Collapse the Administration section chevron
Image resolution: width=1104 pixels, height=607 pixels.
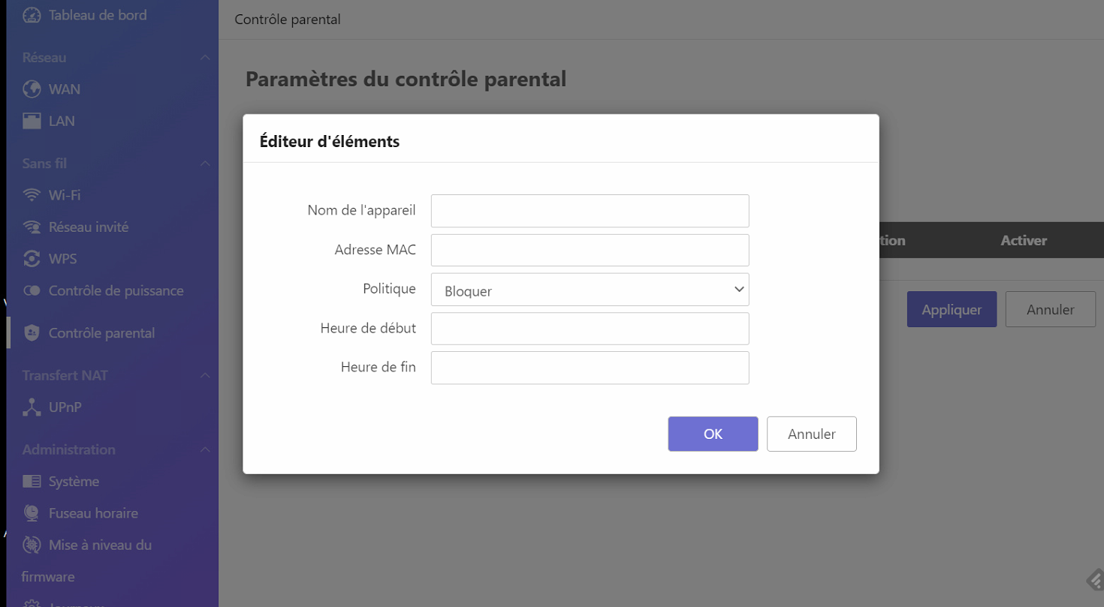point(205,450)
